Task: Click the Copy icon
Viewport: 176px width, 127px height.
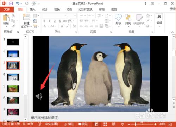Action: tap(13, 21)
